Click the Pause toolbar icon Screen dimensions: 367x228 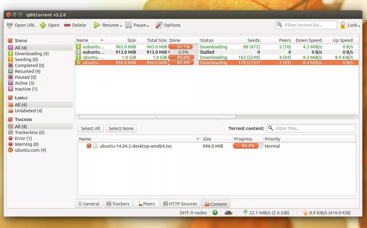129,25
